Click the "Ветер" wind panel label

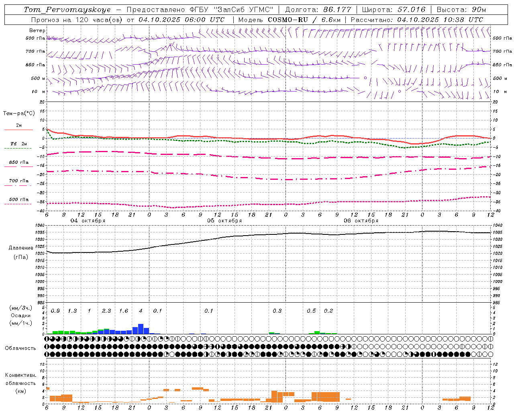(x=37, y=31)
